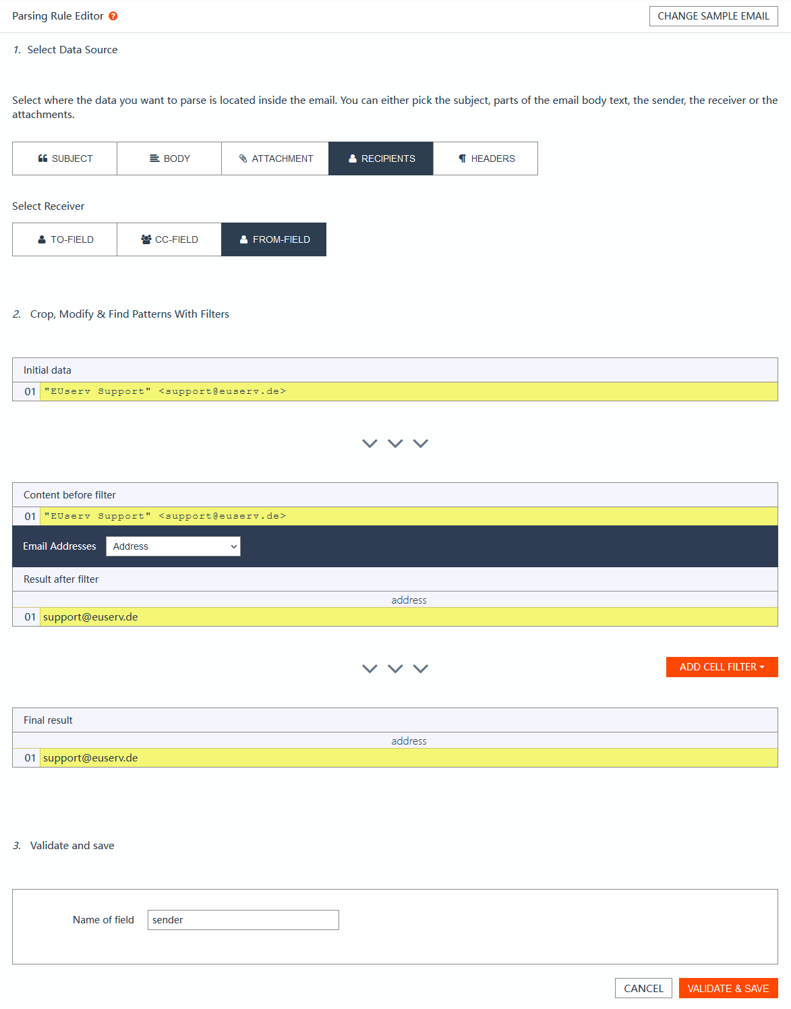Click the 'Final result' header
The image size is (791, 1009).
pyautogui.click(x=48, y=720)
